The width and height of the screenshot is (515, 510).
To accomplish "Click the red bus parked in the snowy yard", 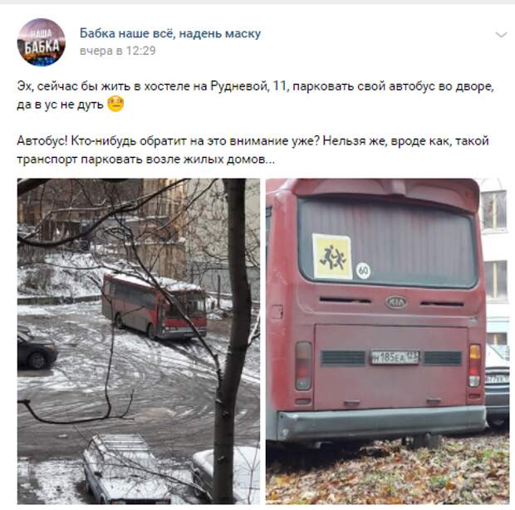I will [x=154, y=306].
